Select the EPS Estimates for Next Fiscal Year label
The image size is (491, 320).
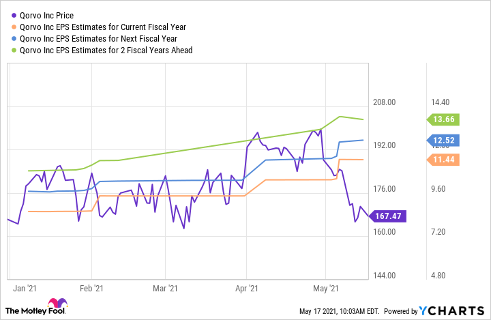[x=99, y=38]
